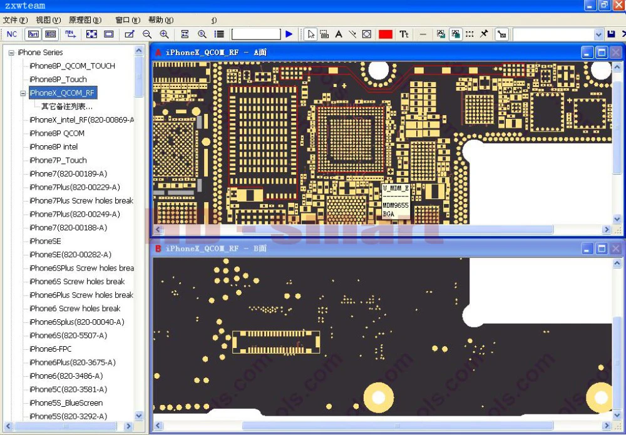Select the text annotation A tool
This screenshot has height=435, width=626.
point(339,34)
